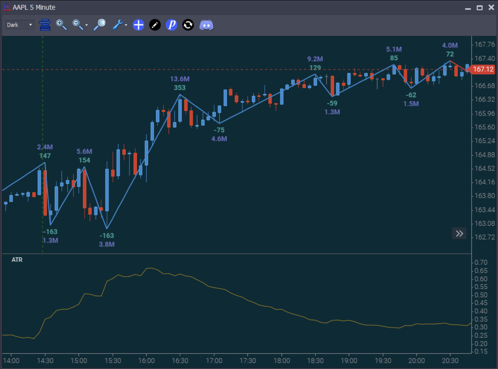Close the AAPL chart window

(x=491, y=7)
